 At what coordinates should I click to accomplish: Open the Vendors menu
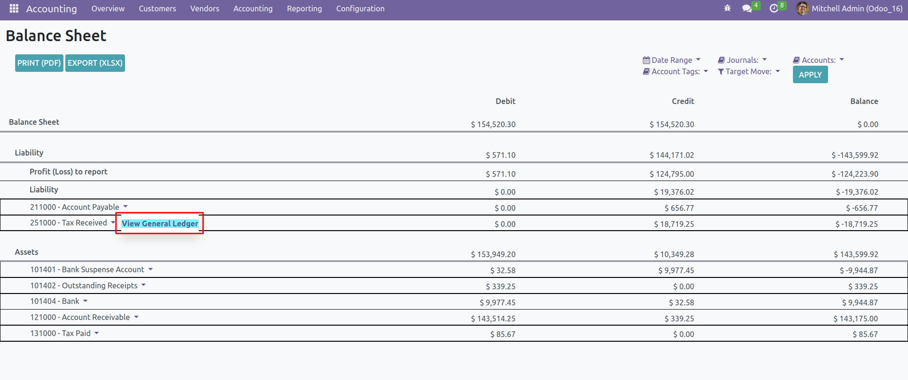coord(205,9)
